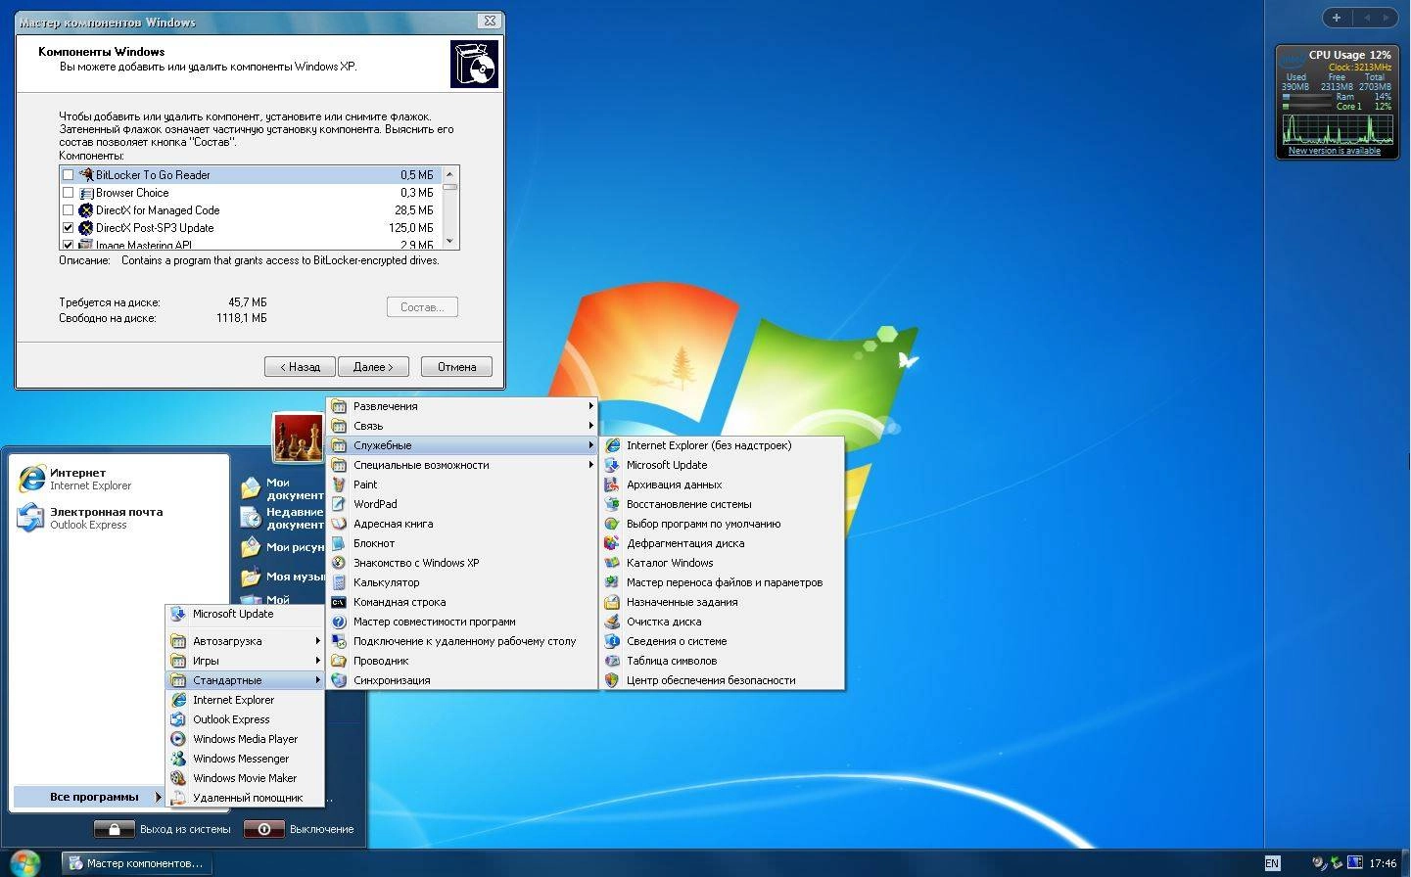Screen dimensions: 1411x877
Task: Expand the Автозагрузка submenu
Action: pos(245,641)
